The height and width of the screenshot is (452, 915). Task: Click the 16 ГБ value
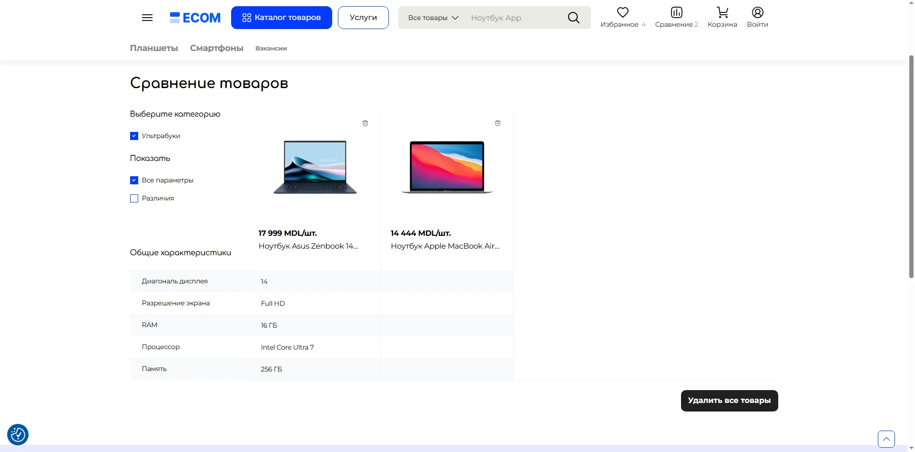coord(269,325)
